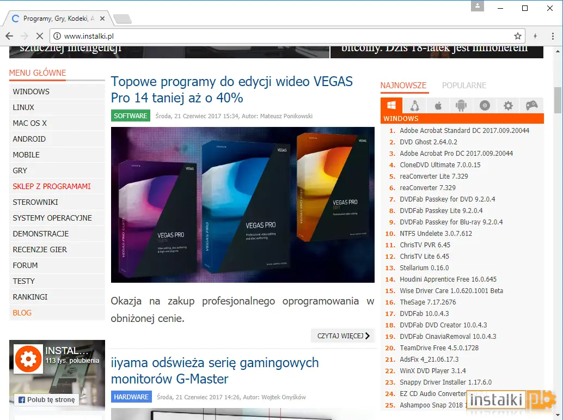Click Polub tę stronę Facebook button
This screenshot has height=420, width=563.
pos(47,399)
